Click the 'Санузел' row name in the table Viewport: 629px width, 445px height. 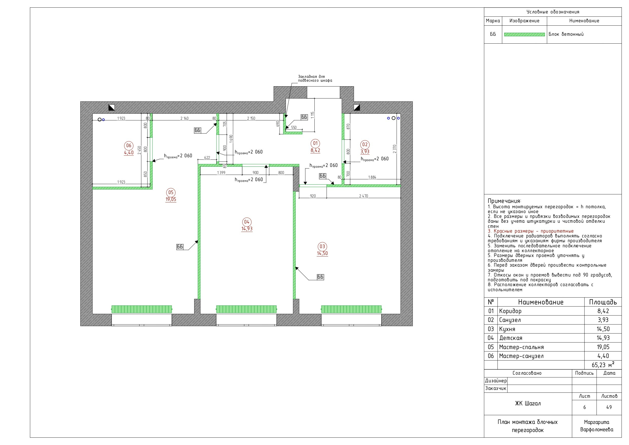(x=510, y=320)
